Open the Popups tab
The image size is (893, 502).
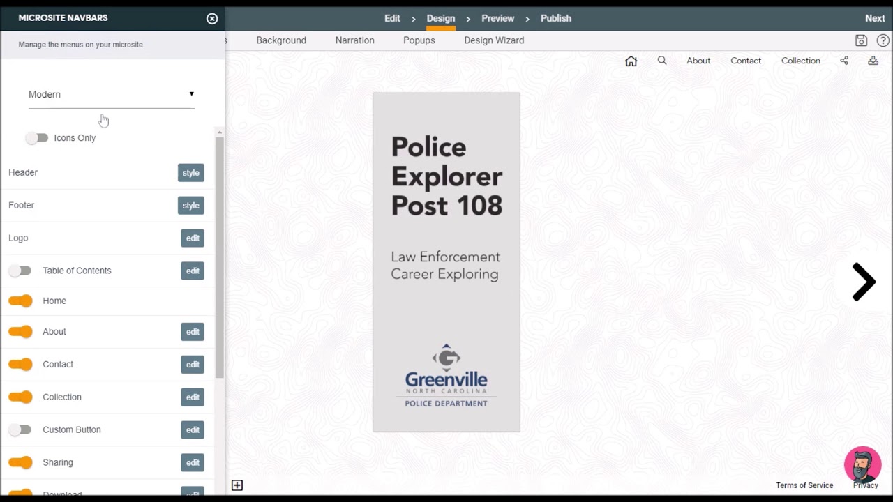click(x=419, y=40)
